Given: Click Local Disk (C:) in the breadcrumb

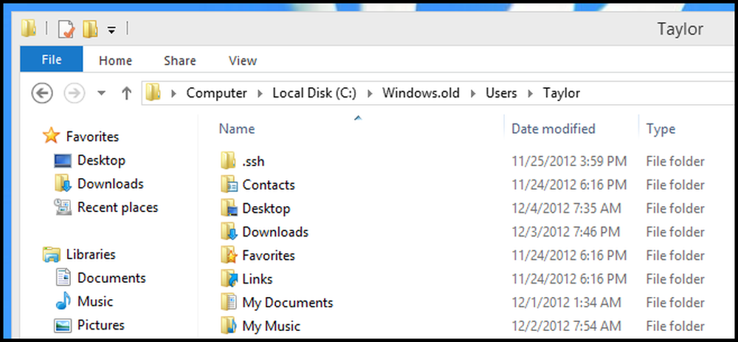Looking at the screenshot, I should pyautogui.click(x=314, y=93).
